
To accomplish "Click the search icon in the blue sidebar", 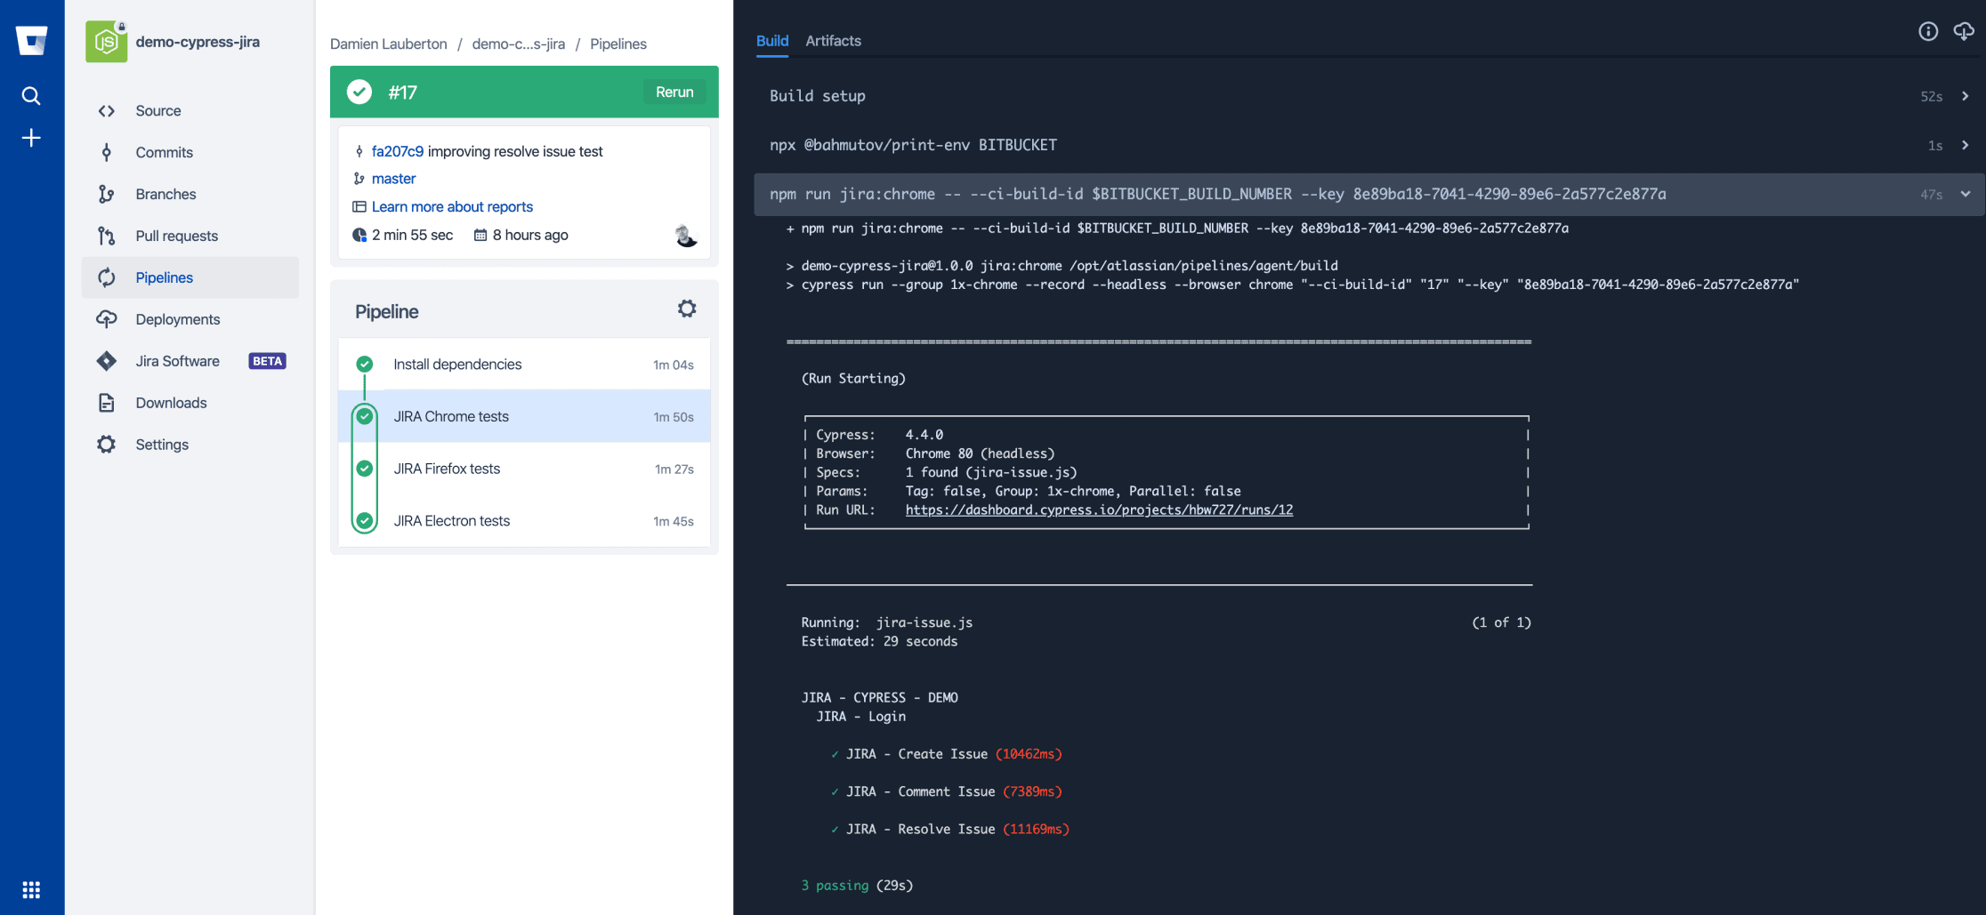I will point(31,95).
